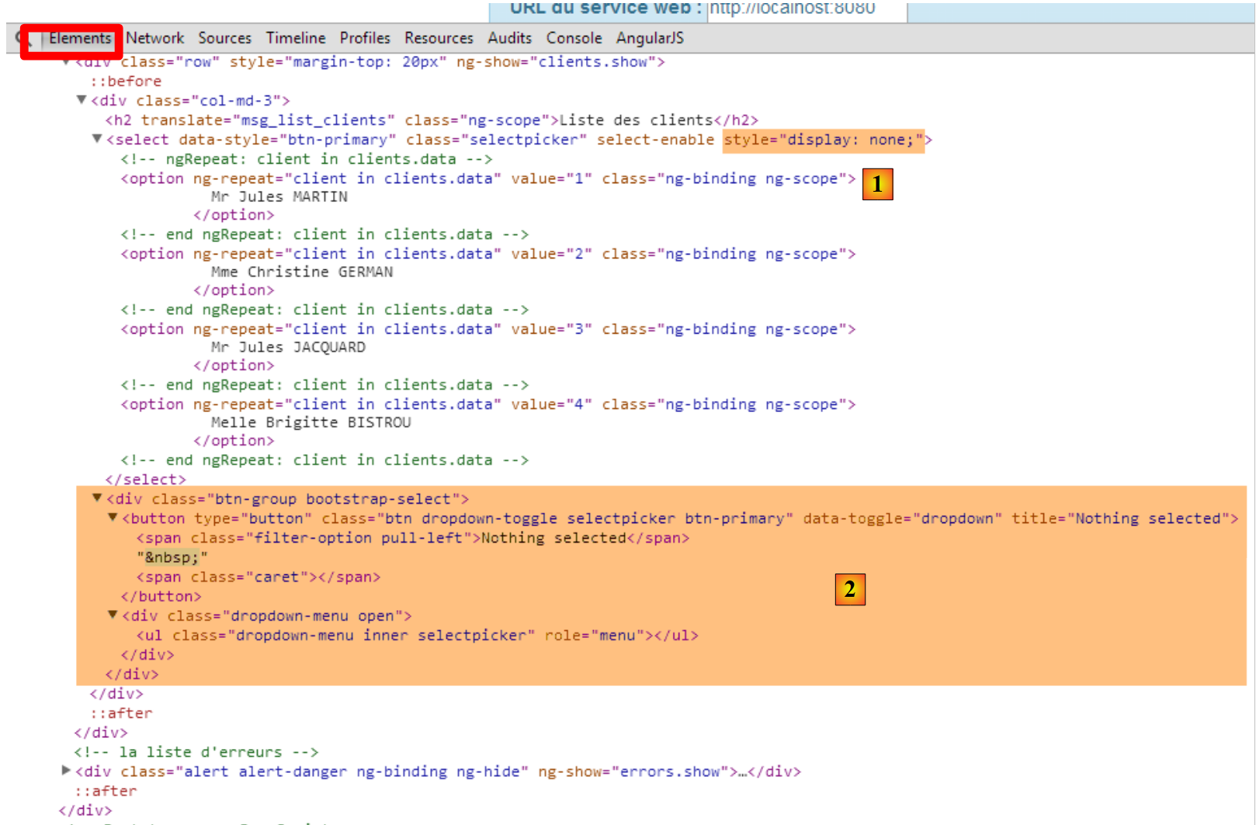The width and height of the screenshot is (1256, 825).
Task: Show the Console tab
Action: (x=574, y=38)
